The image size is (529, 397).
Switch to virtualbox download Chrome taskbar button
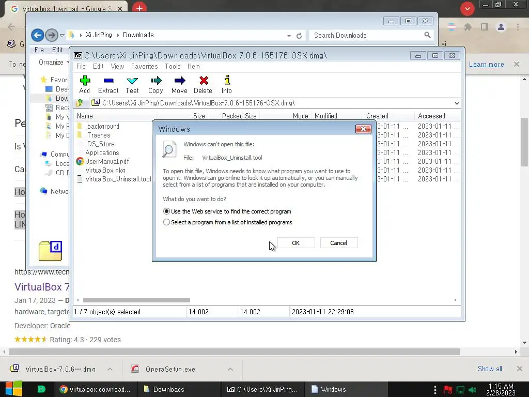pyautogui.click(x=96, y=389)
